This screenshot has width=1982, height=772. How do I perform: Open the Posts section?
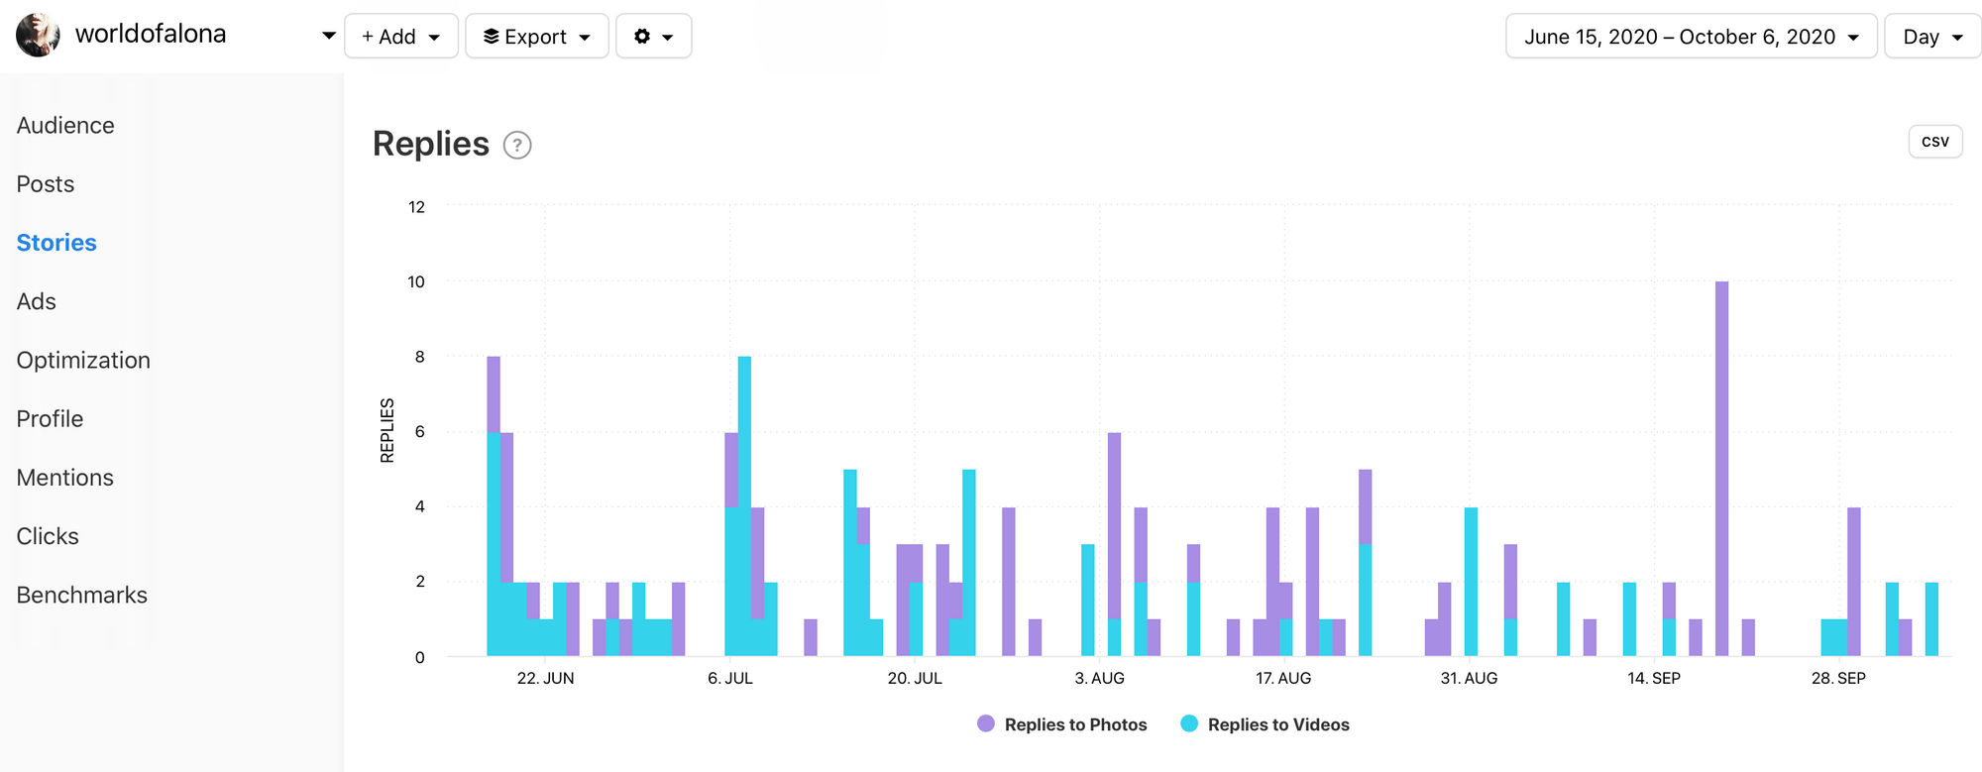coord(46,184)
